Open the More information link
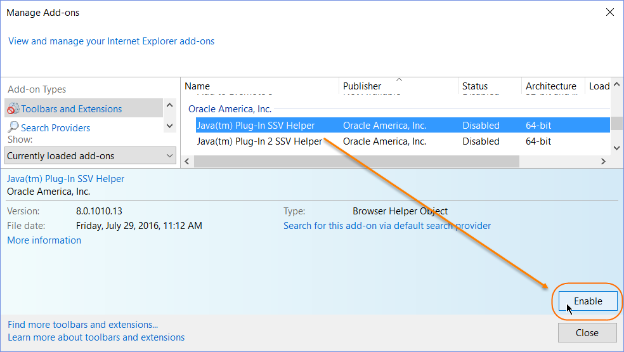Image resolution: width=624 pixels, height=352 pixels. click(x=44, y=240)
